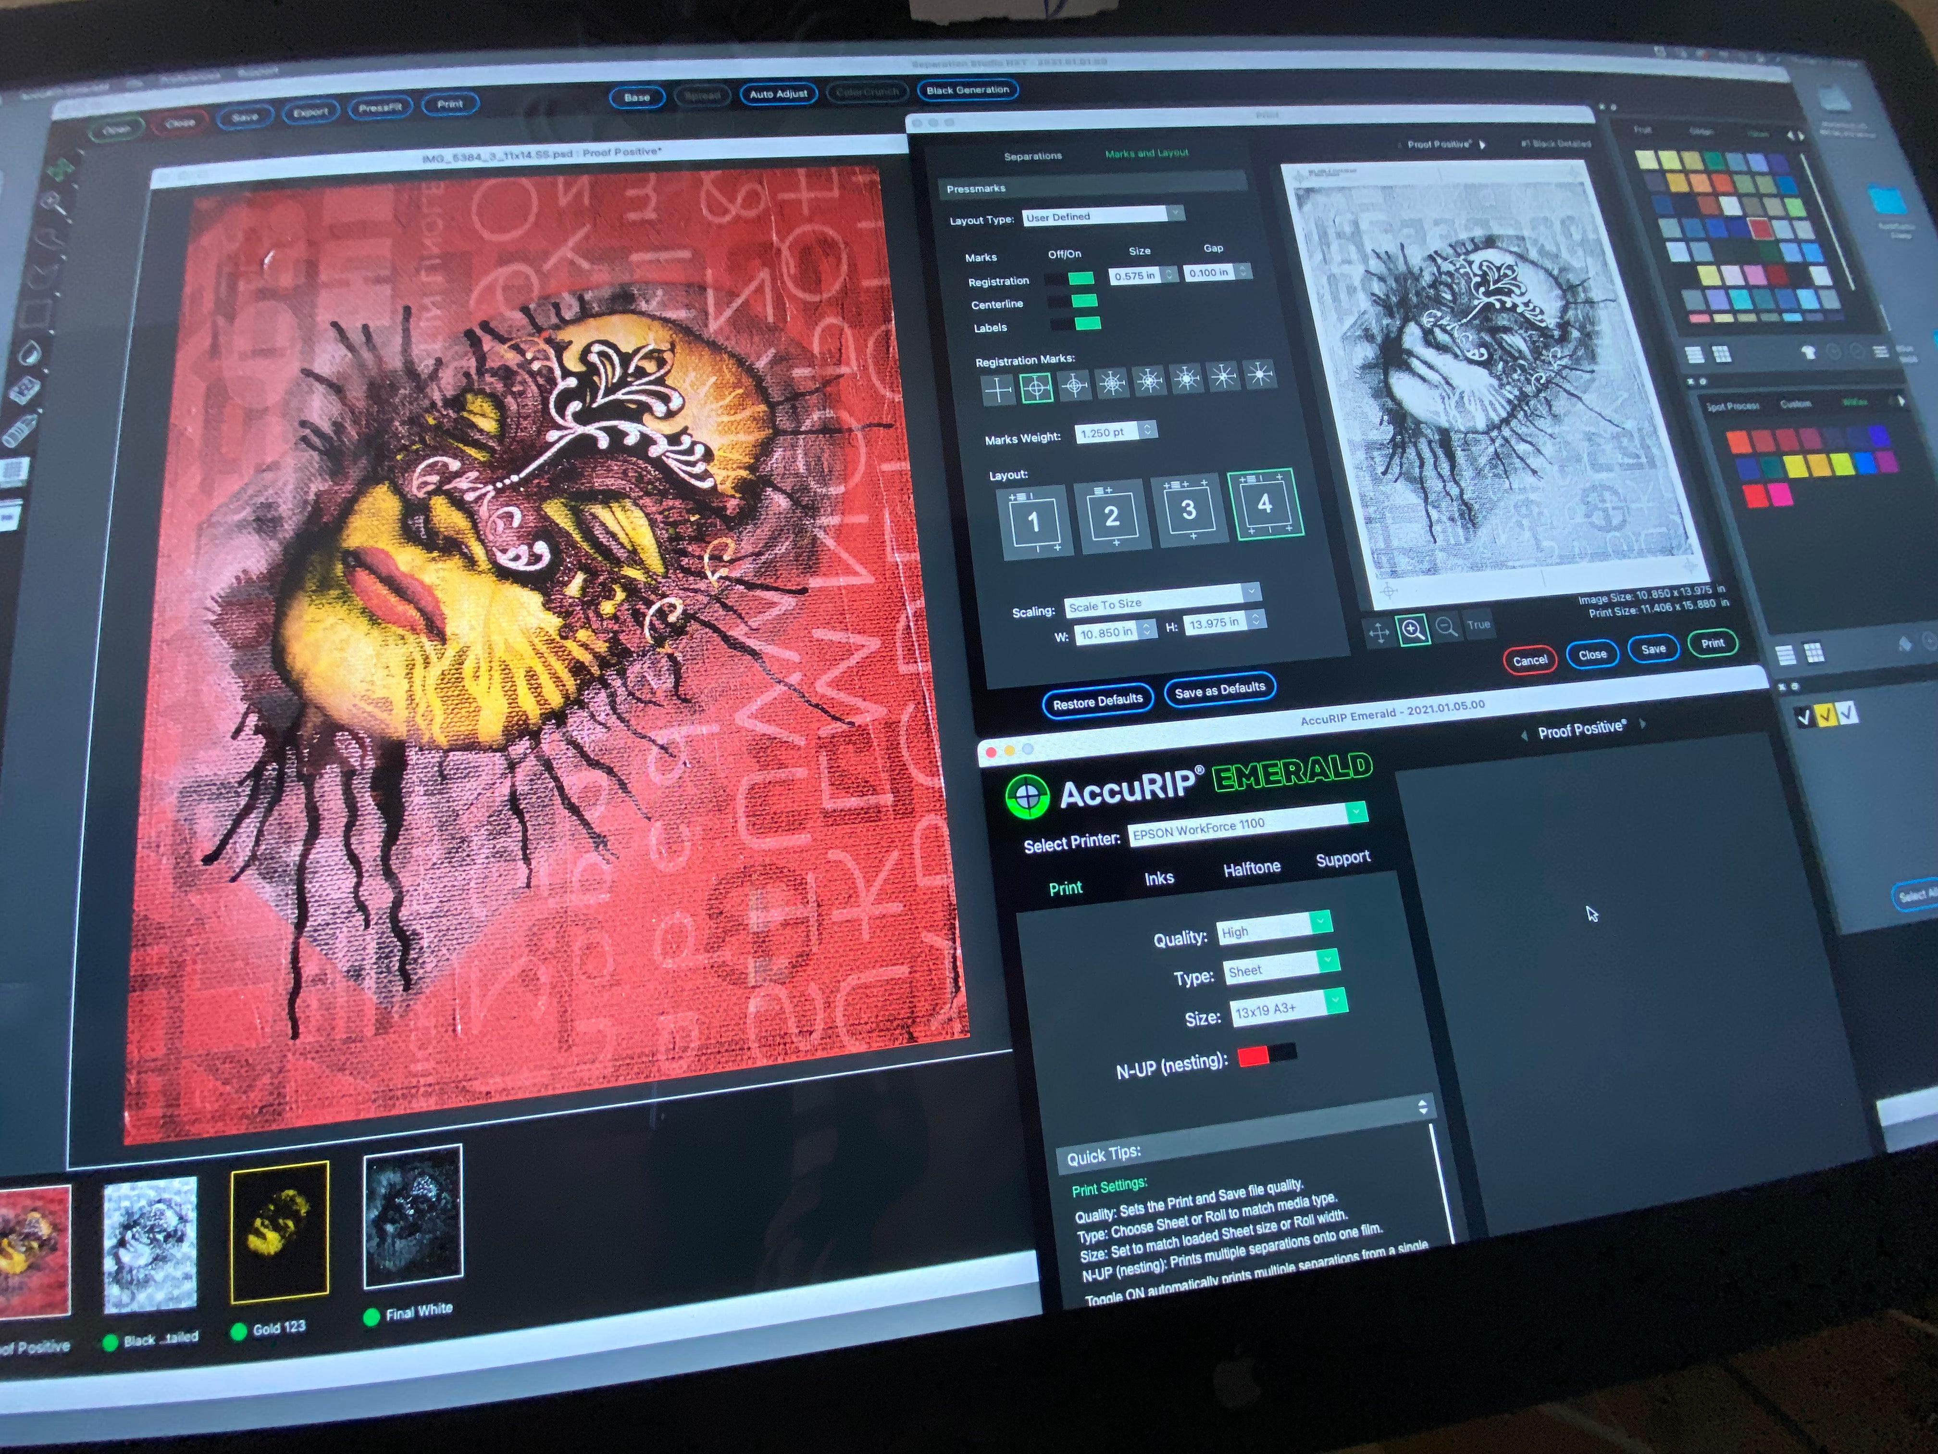The width and height of the screenshot is (1938, 1454).
Task: Choose the last starburst registration mark
Action: pyautogui.click(x=1260, y=374)
